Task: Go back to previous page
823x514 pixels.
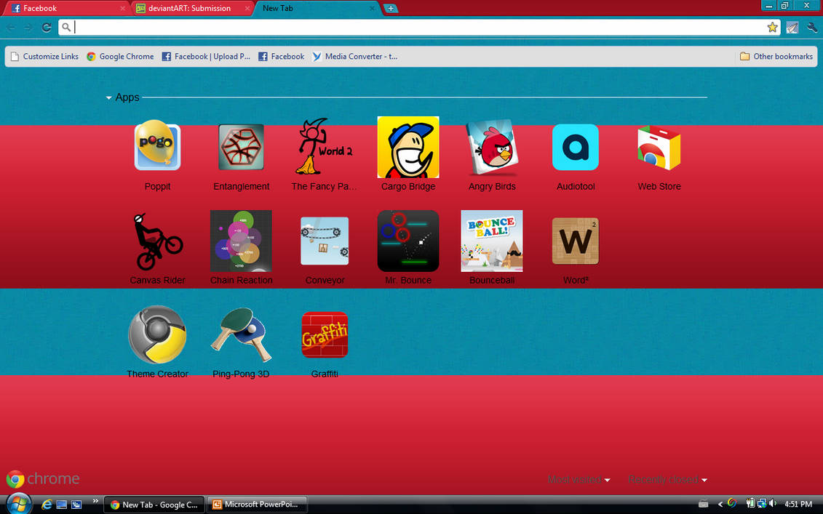Action: pos(11,28)
